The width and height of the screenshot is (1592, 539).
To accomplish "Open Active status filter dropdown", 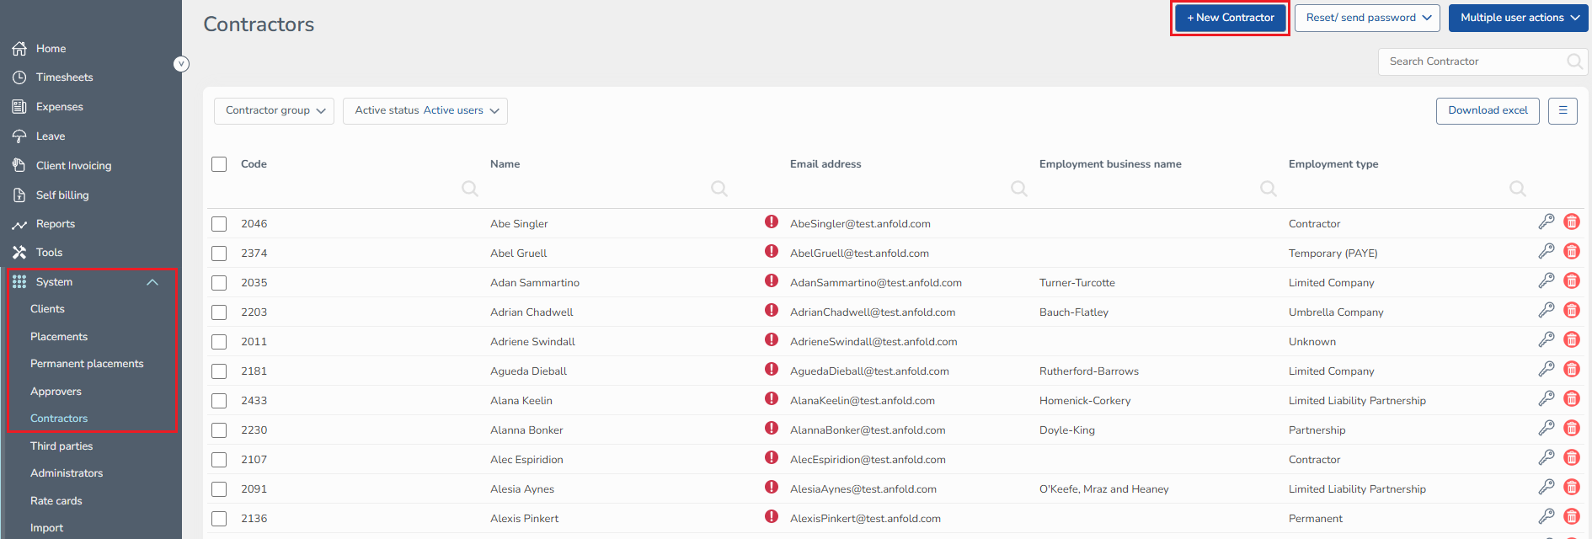I will (x=425, y=110).
